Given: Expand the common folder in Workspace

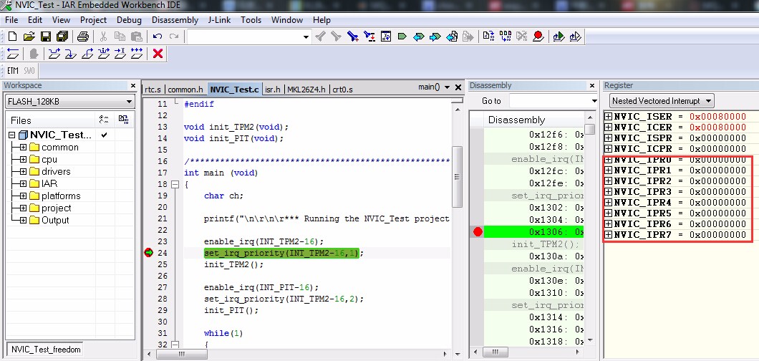Looking at the screenshot, I should (x=23, y=147).
